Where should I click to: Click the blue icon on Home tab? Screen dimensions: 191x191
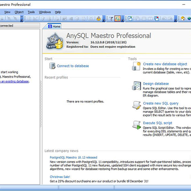click(50, 27)
